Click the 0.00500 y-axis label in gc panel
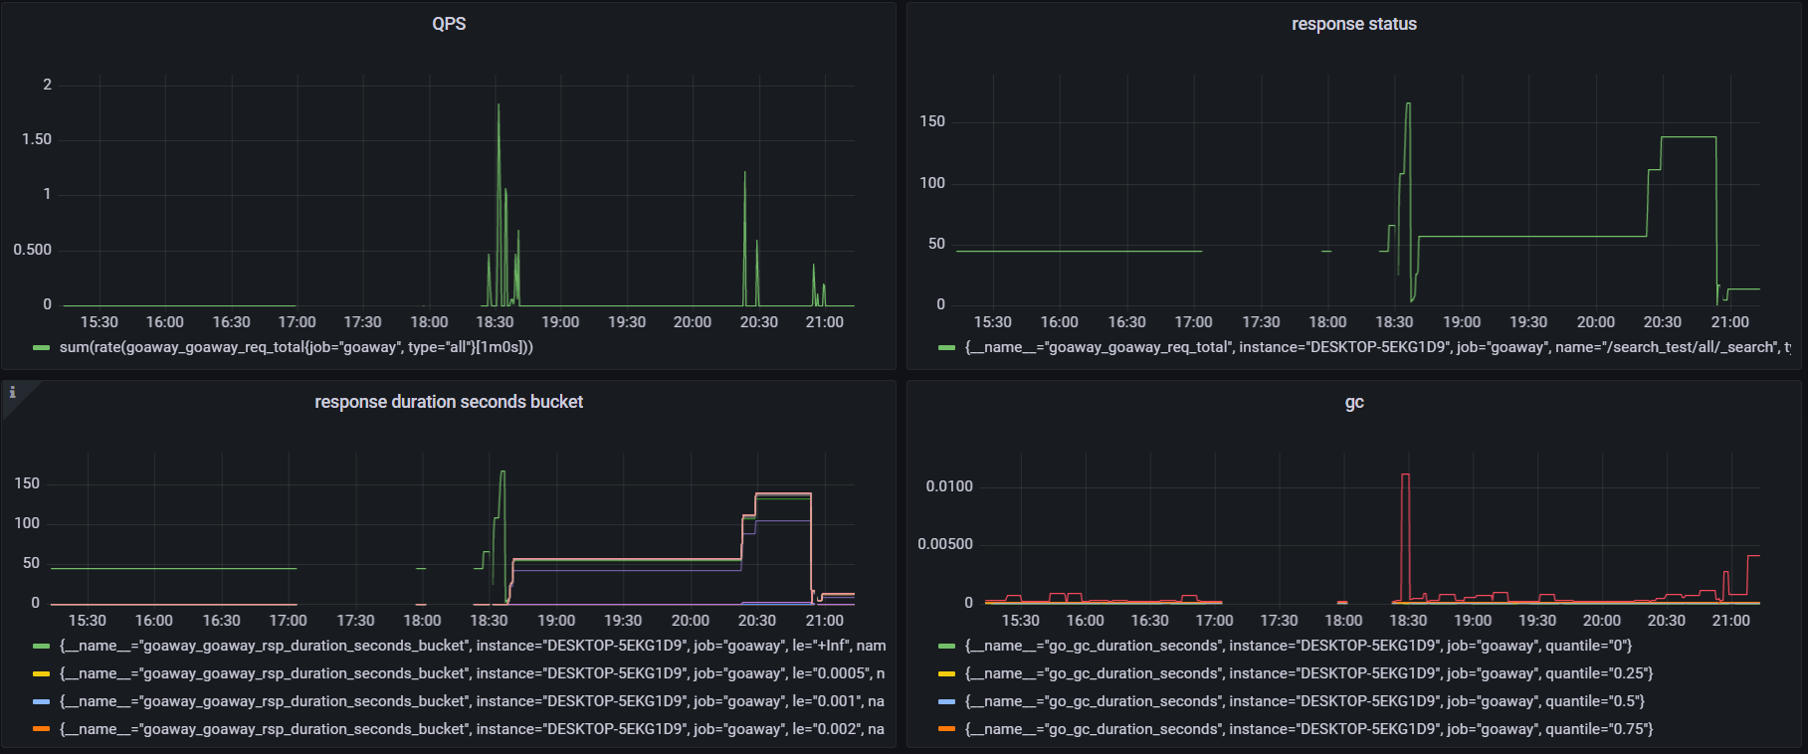Viewport: 1808px width, 754px height. [x=945, y=544]
